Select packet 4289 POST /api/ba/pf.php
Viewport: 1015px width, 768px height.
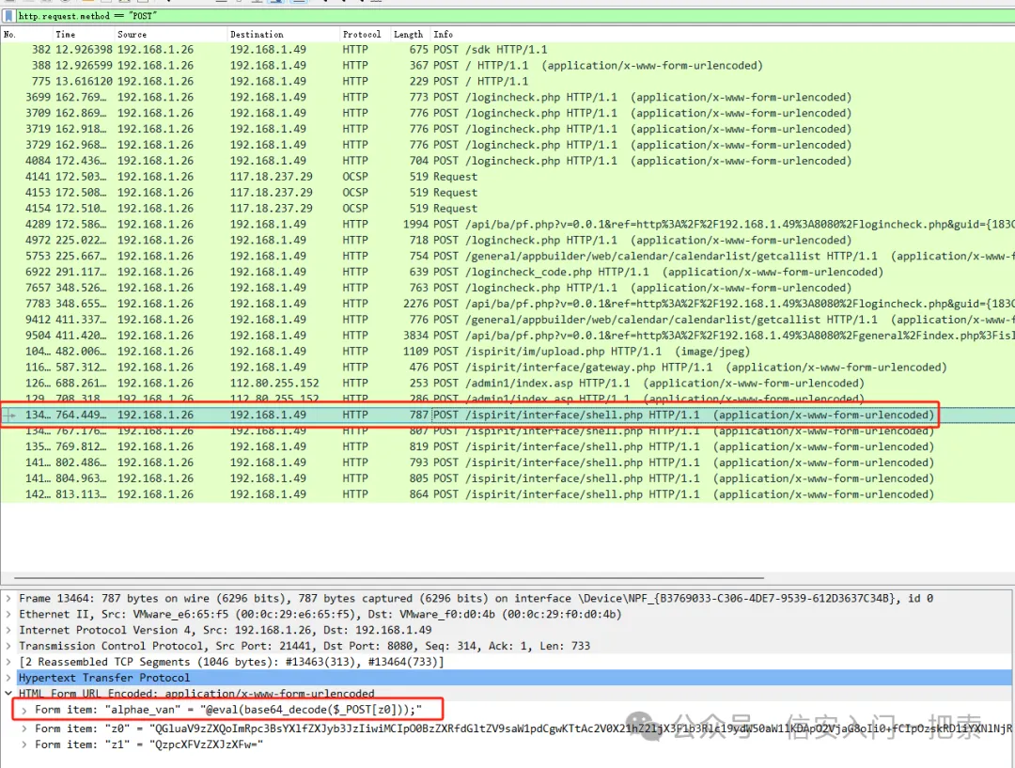[507, 224]
